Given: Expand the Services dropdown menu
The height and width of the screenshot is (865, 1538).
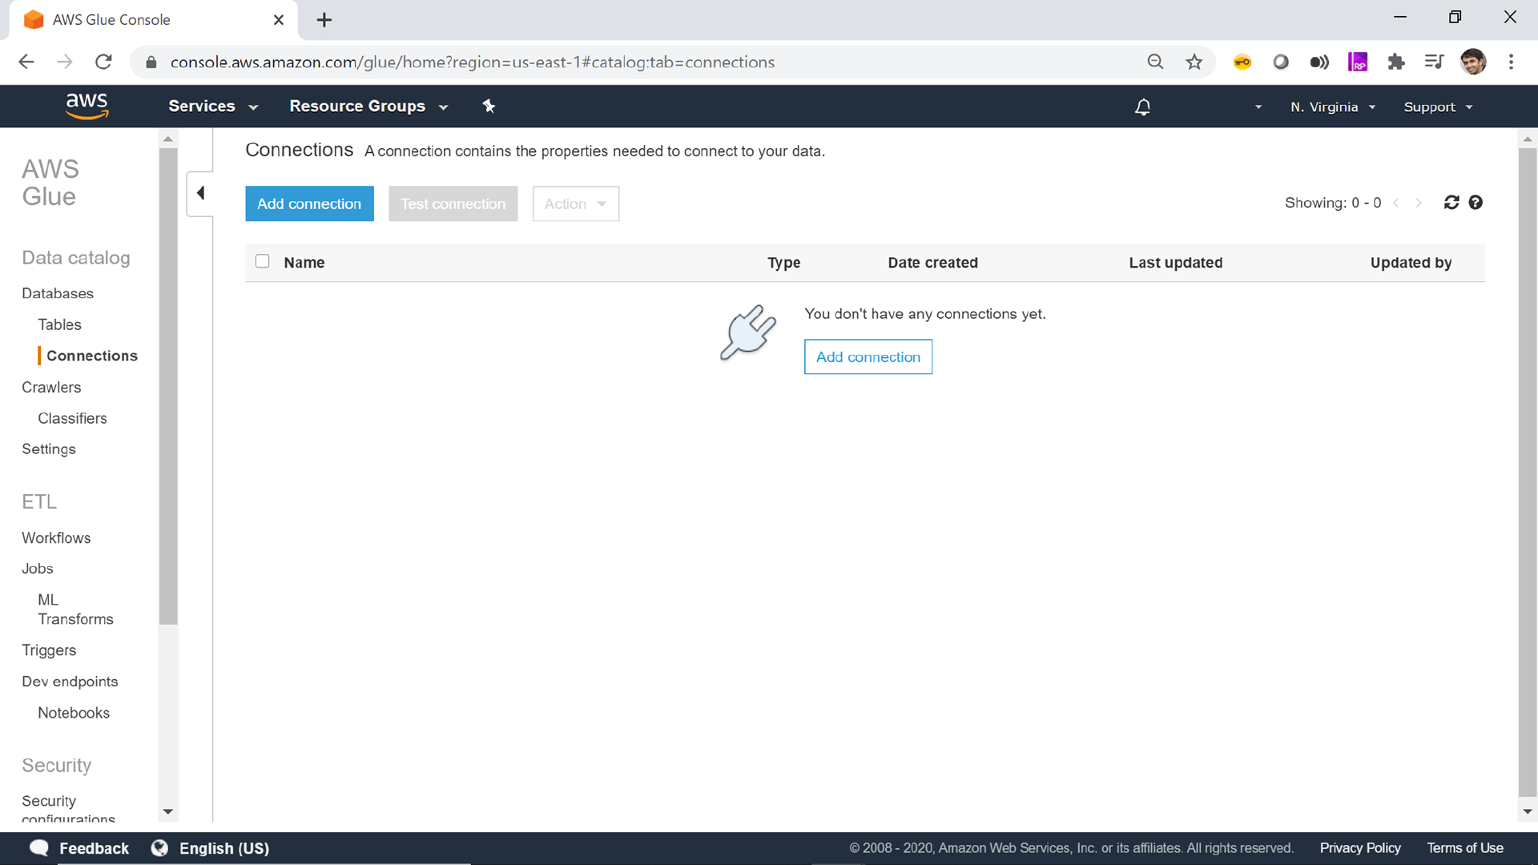Looking at the screenshot, I should click(x=212, y=107).
